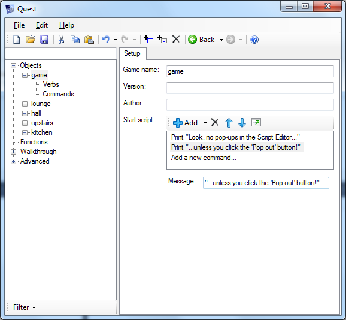Select hall in the tree
Viewport: 346px width, 320px height.
click(36, 113)
